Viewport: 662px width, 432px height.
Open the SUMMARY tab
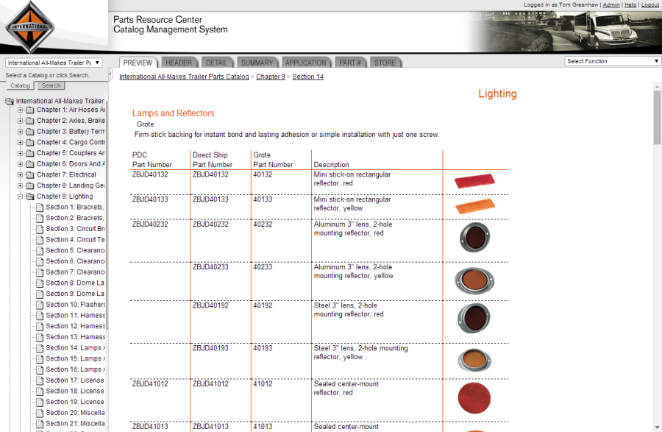pos(257,63)
